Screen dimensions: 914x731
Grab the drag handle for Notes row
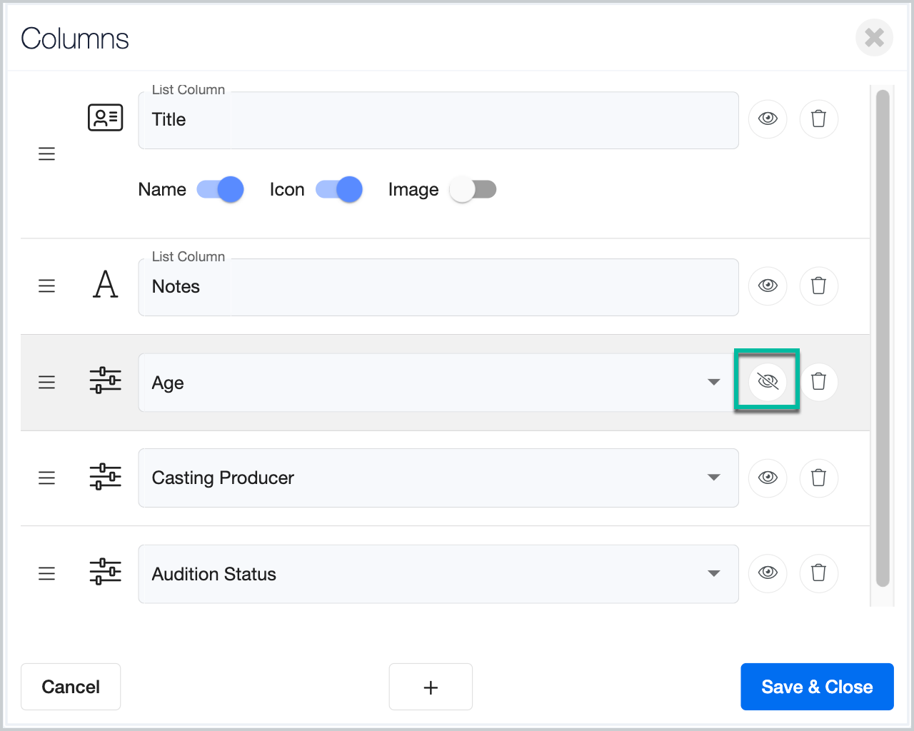[x=46, y=286]
